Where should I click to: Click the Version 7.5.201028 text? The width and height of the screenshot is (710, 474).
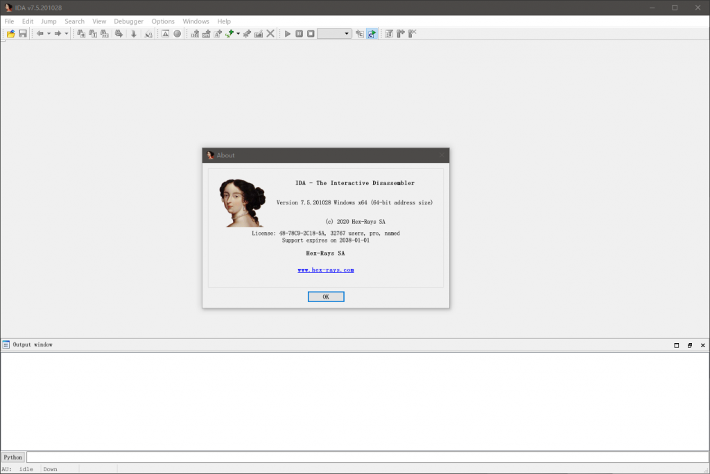coord(354,202)
